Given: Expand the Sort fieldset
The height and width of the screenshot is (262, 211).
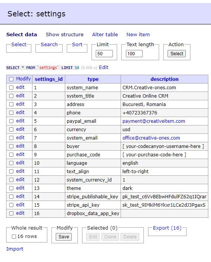Looking at the screenshot, I should pos(77,45).
